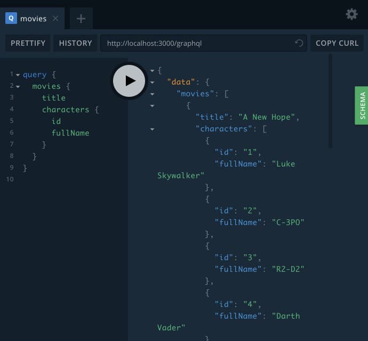
Task: Click COPY CURL button
Action: click(x=337, y=43)
